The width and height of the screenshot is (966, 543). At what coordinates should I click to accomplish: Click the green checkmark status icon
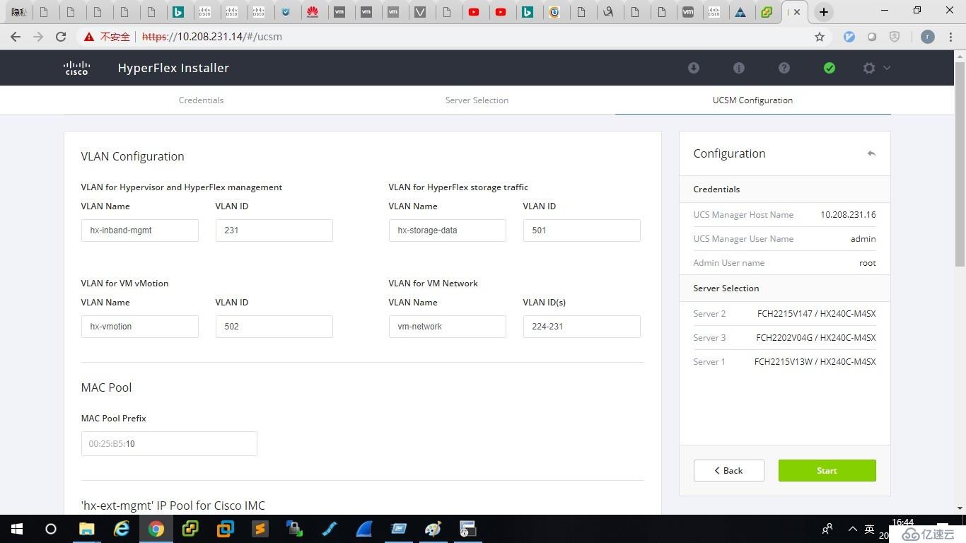pos(830,68)
